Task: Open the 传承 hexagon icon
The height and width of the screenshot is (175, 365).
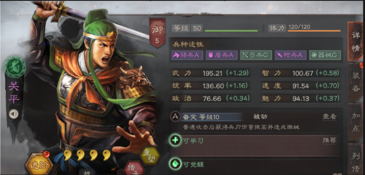Action: (x=134, y=168)
